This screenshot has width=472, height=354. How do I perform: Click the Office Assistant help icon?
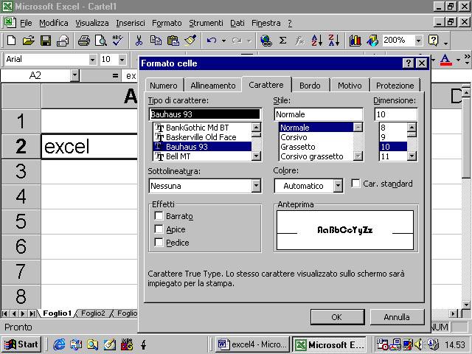(x=433, y=41)
